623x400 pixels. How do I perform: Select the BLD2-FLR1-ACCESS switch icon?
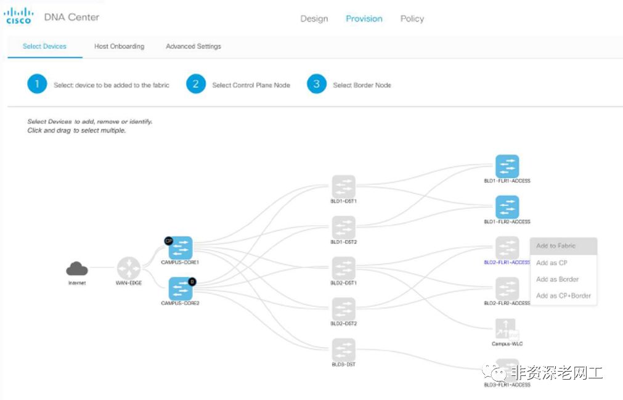(507, 248)
